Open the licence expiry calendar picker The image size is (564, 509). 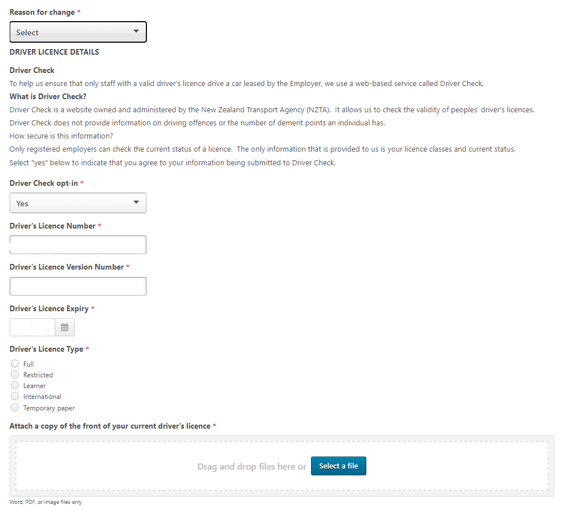coord(65,327)
